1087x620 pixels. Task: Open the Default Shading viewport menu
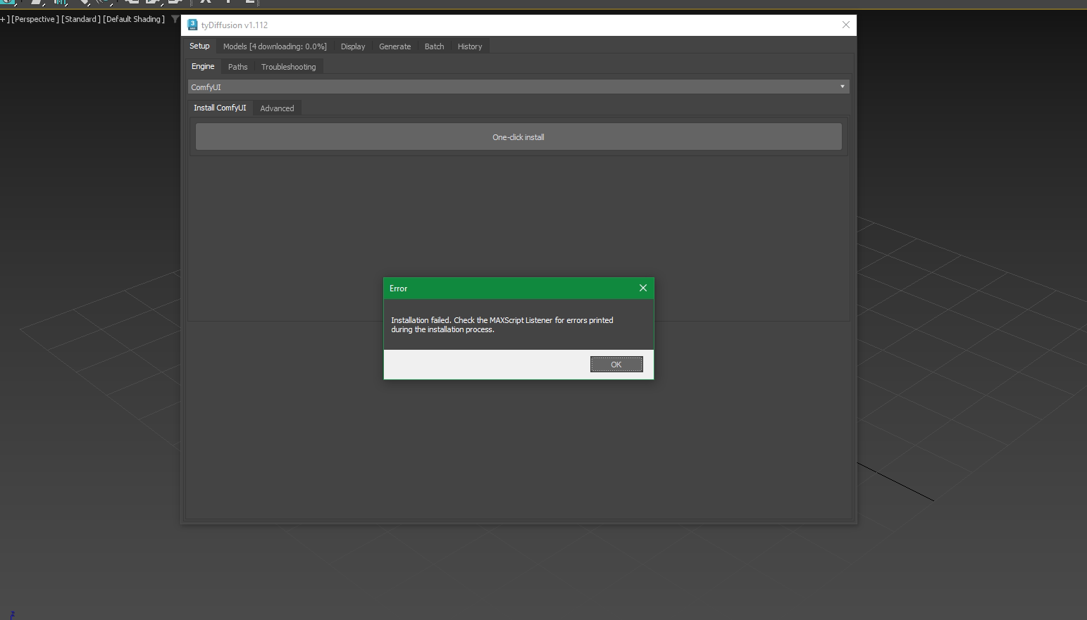133,19
